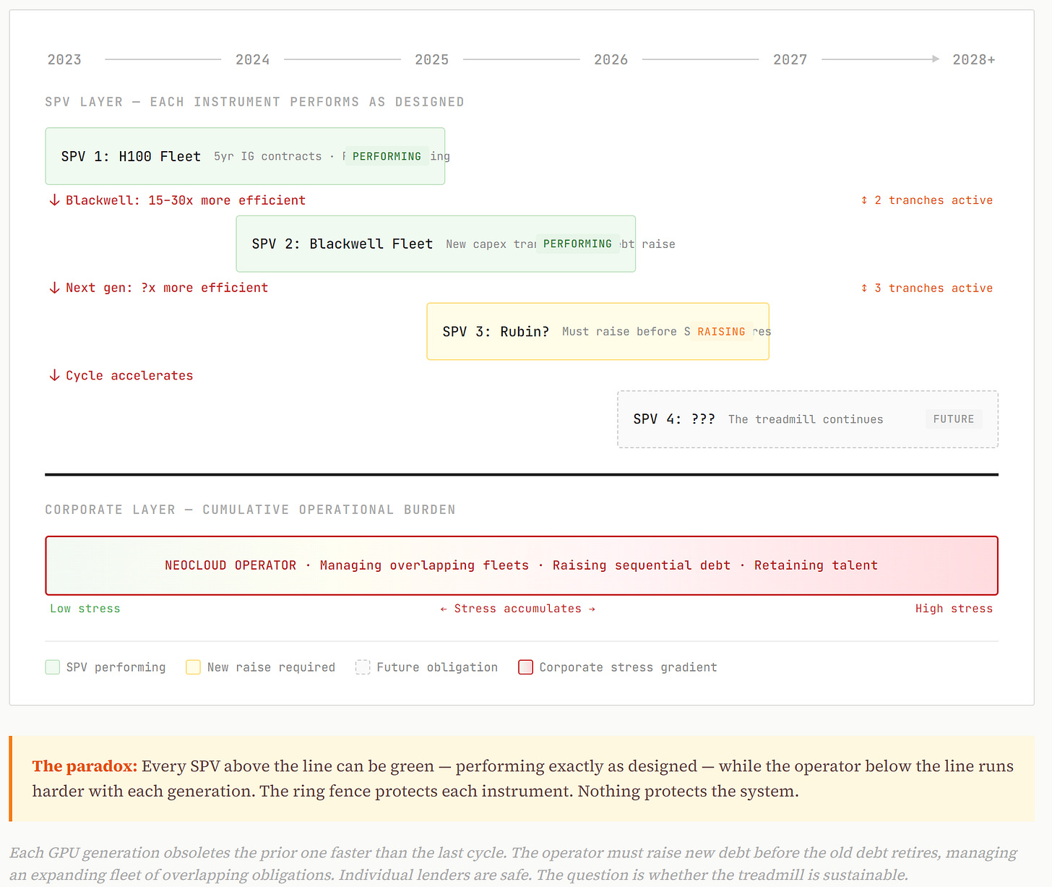Click the green SPV performing legend swatch
The height and width of the screenshot is (887, 1052).
52,667
